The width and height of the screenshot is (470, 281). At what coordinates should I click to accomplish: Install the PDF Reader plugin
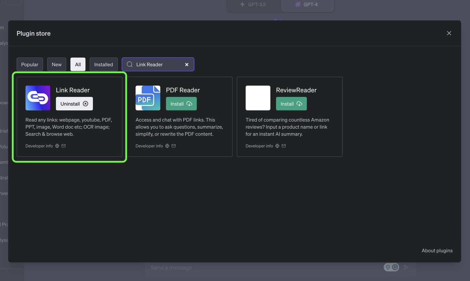(x=181, y=104)
